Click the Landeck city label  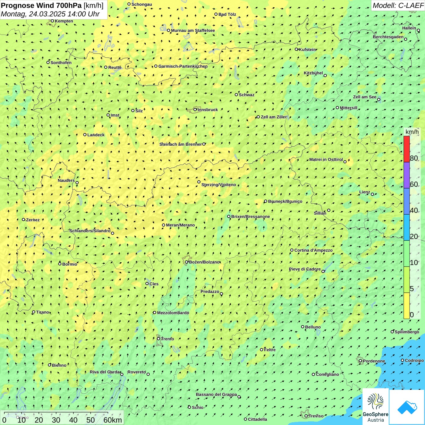click(x=96, y=135)
